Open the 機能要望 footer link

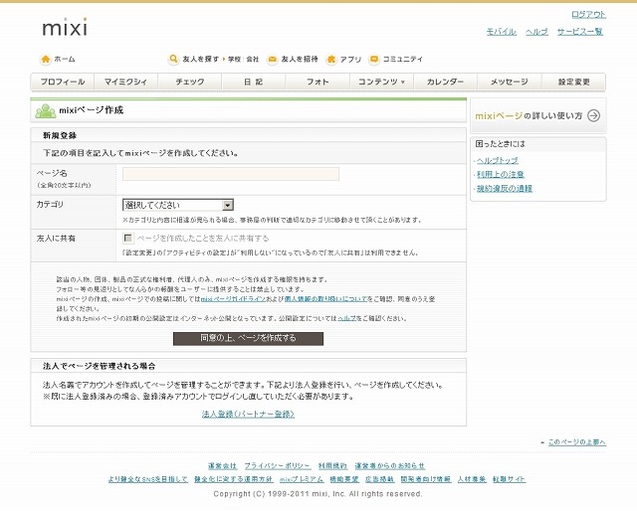pos(344,479)
